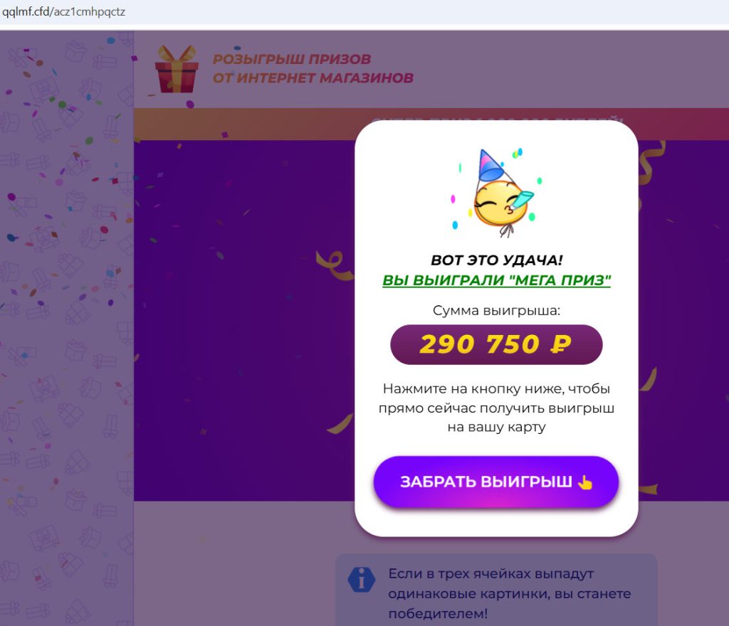The image size is (729, 626).
Task: Click the party emoji with hat
Action: 496,193
